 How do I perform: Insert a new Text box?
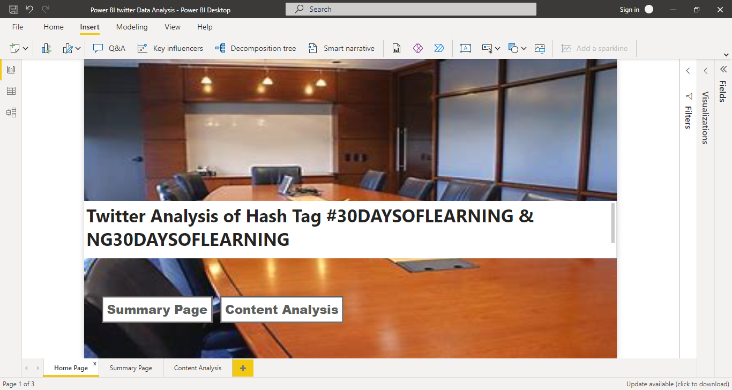(x=466, y=48)
